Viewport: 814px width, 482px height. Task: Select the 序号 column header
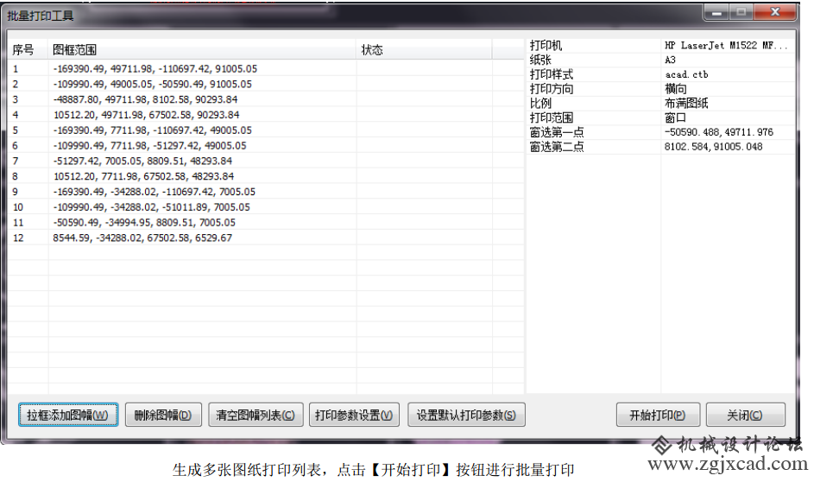coord(28,50)
